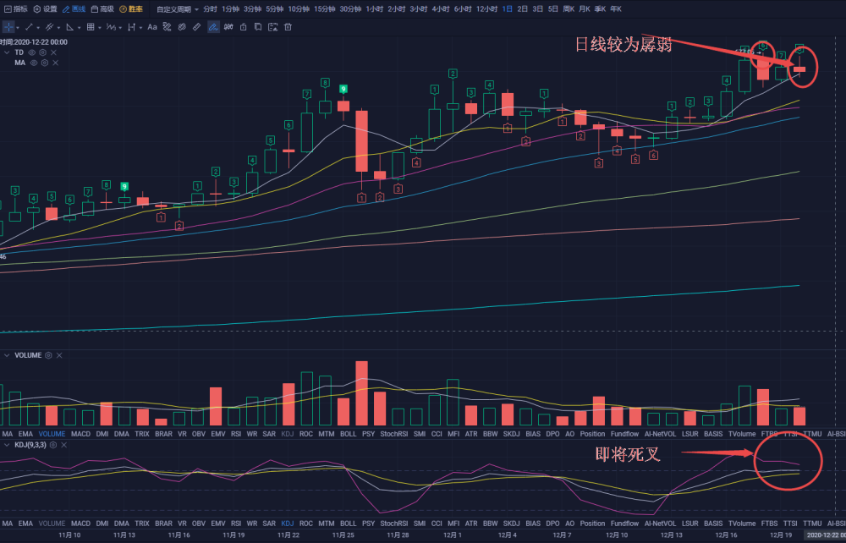846x543 pixels.
Task: Select StochRSI in volume panel indicator row
Action: [x=394, y=434]
